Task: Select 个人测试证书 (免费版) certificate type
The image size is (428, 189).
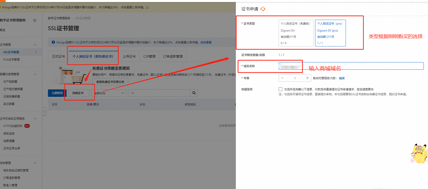Action: 296,33
